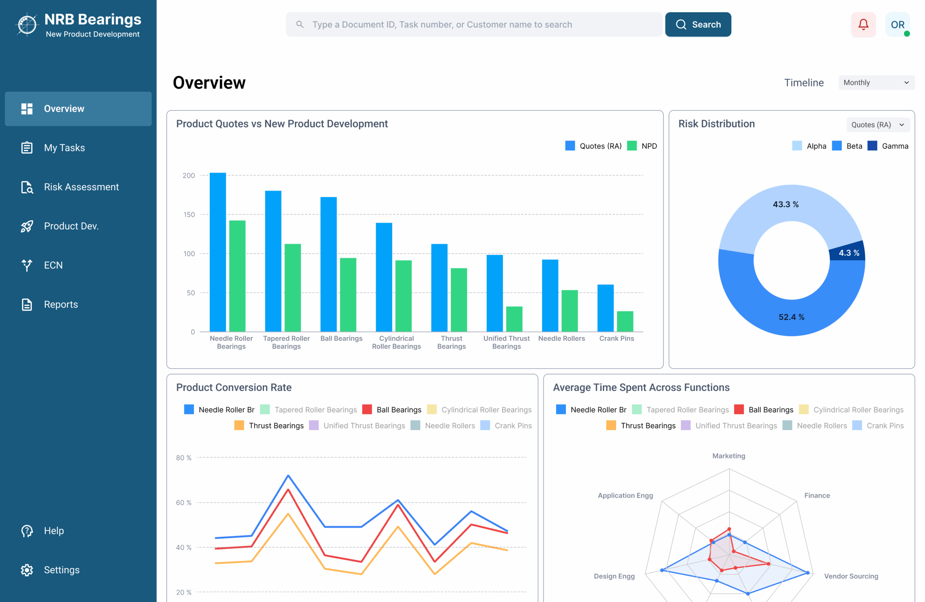This screenshot has width=925, height=602.
Task: Toggle Needle Roller Br in Average Time legend
Action: [x=591, y=410]
